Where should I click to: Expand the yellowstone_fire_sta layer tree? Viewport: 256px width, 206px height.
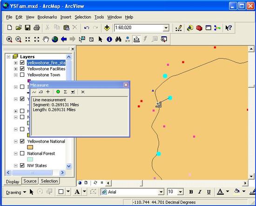[x=15, y=63]
